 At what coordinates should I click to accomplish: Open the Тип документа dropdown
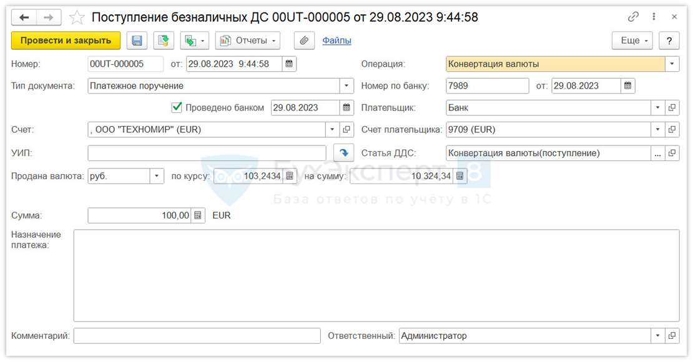(x=346, y=86)
